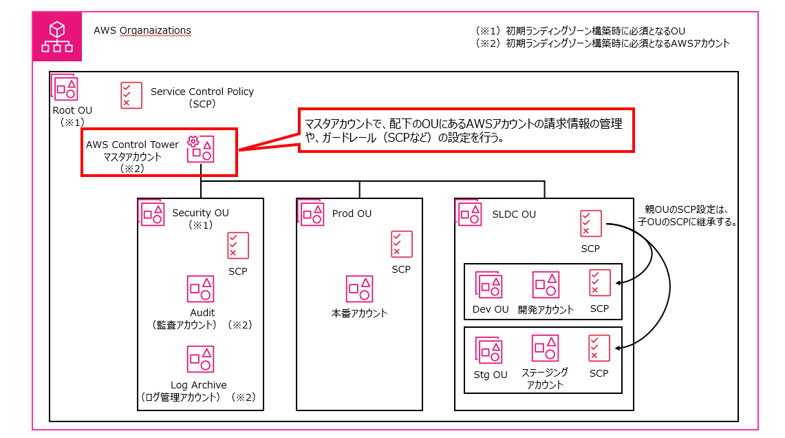Viewport: 785px width, 438px height.
Task: Select the 'SCP' label under the Prod OU icon
Action: 401,269
